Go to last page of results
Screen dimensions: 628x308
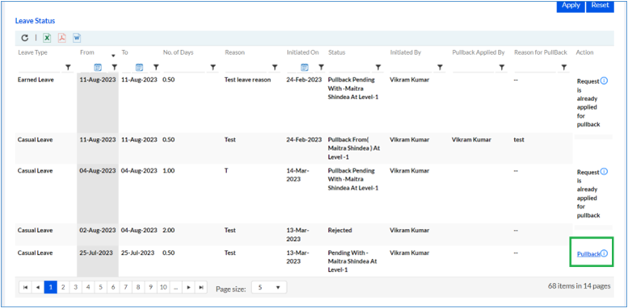[200, 287]
